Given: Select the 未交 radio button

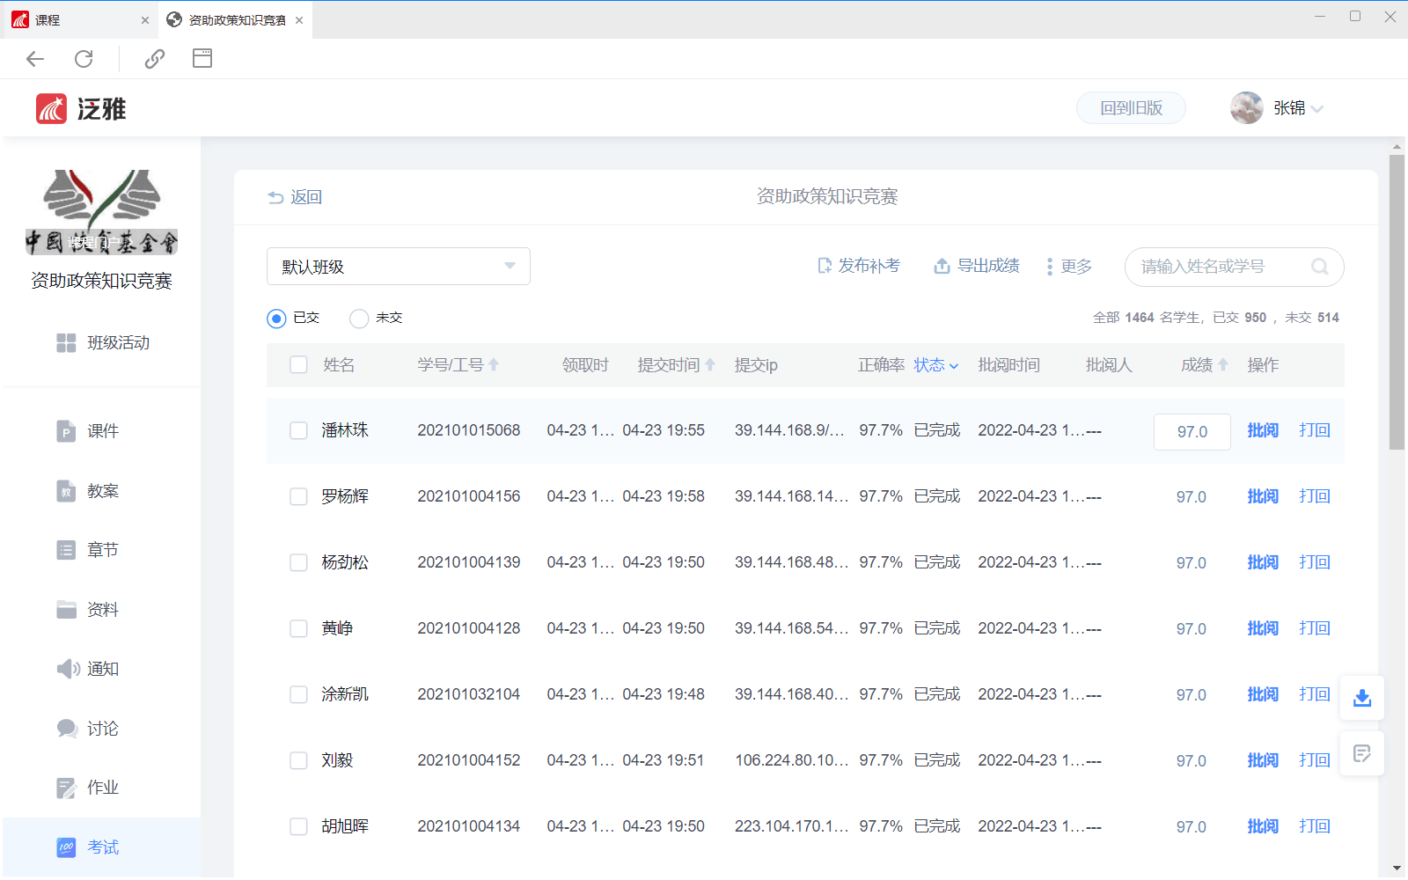Looking at the screenshot, I should [359, 319].
